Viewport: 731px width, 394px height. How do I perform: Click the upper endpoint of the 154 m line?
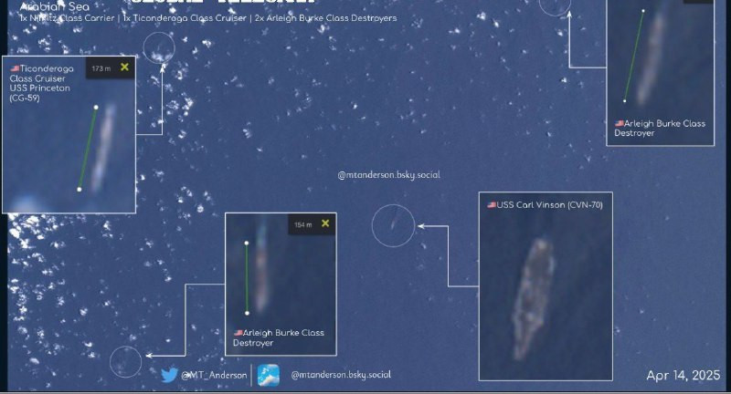pos(247,243)
